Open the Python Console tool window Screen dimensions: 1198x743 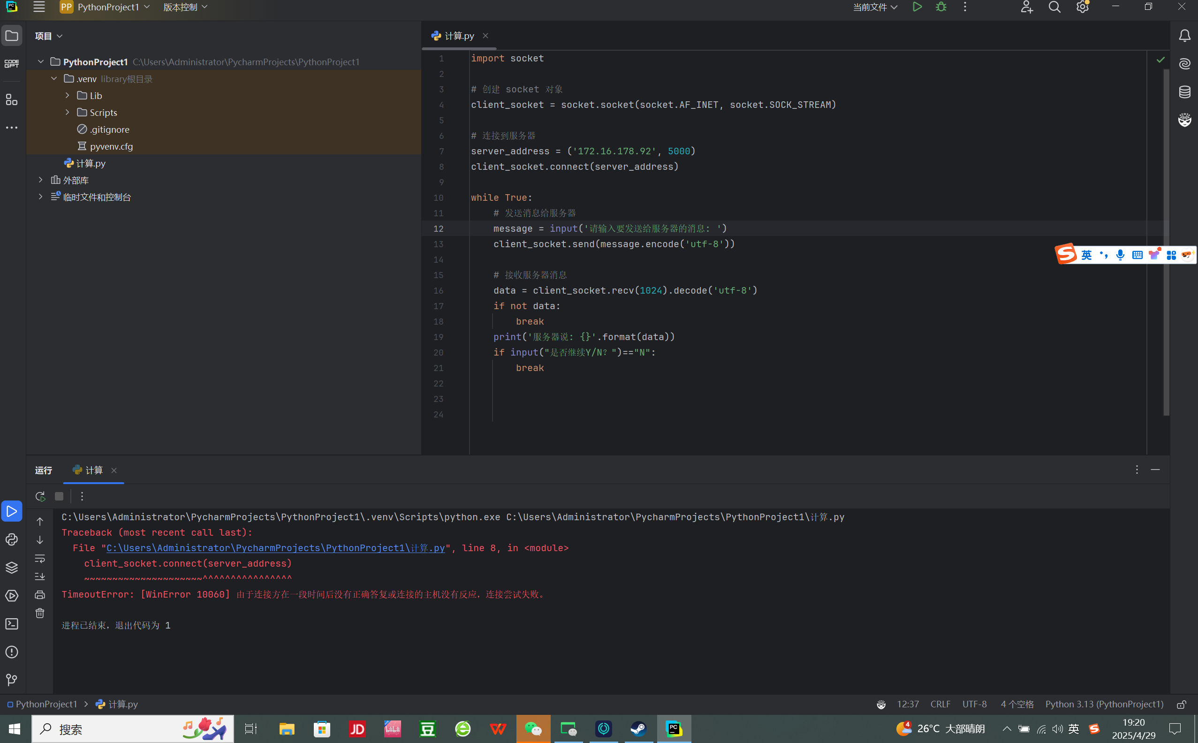pyautogui.click(x=12, y=539)
